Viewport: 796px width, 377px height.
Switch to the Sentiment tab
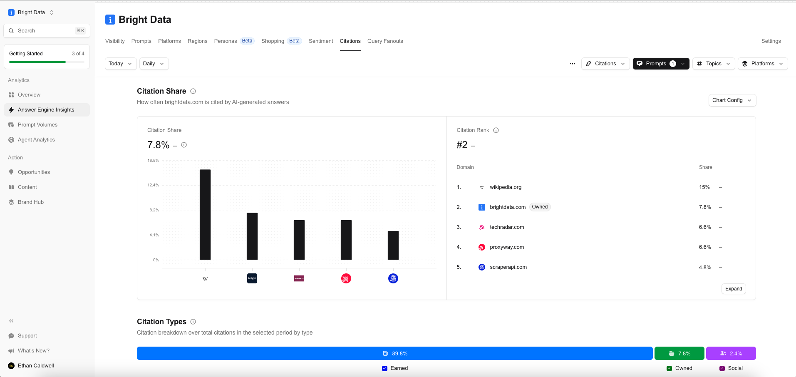(x=321, y=41)
